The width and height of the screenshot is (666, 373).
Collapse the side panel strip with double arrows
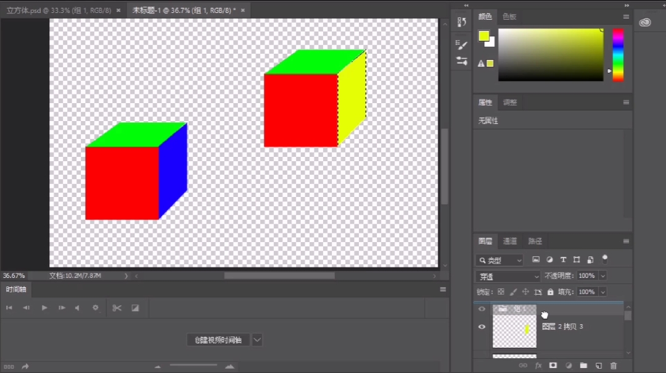click(x=466, y=5)
